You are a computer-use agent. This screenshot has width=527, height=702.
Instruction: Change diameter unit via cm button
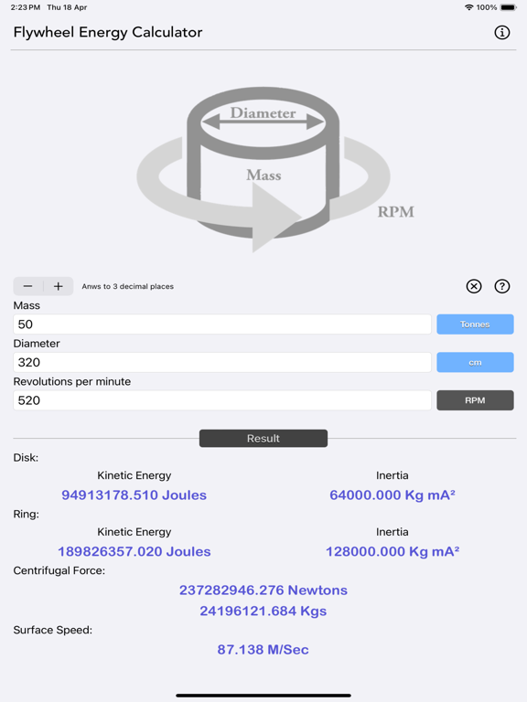coord(475,362)
